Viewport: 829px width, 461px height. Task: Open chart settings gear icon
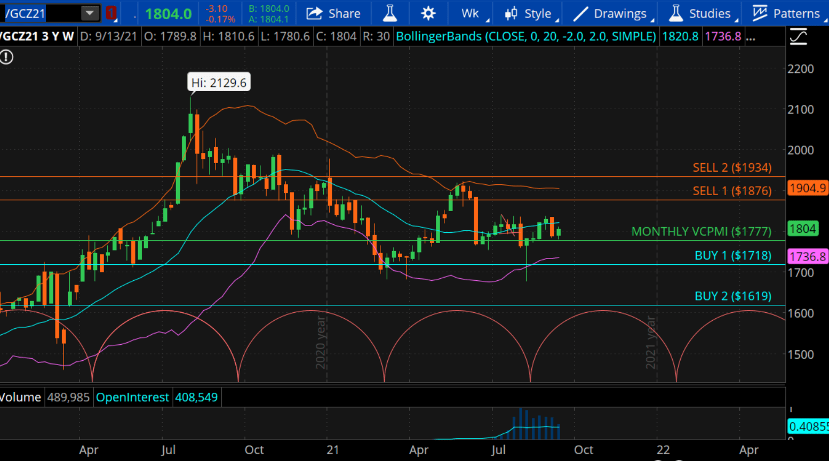click(428, 13)
